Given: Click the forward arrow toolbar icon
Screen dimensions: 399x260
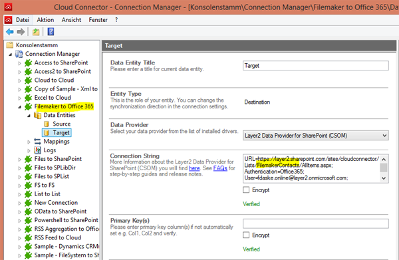Looking at the screenshot, I should pyautogui.click(x=21, y=32).
